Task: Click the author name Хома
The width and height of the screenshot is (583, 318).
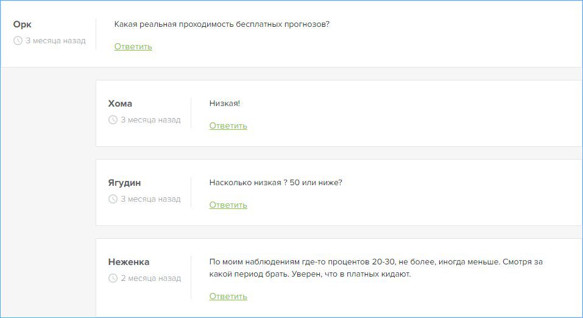Action: click(x=120, y=104)
